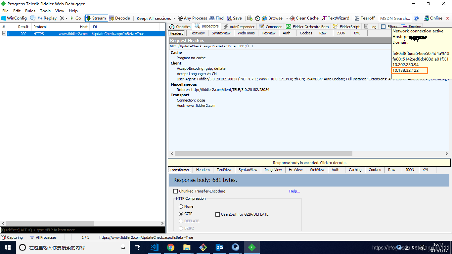The image size is (452, 254).
Task: Open the Browse dropdown
Action: 275,18
